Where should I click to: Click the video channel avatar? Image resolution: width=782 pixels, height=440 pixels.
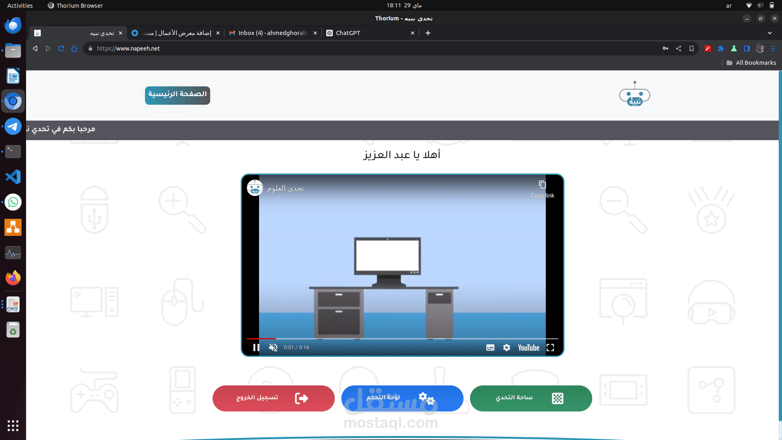coord(255,188)
